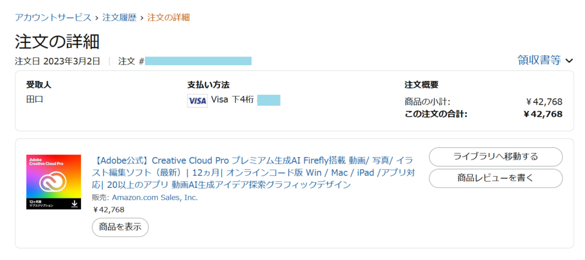Viewport: 585px width, 260px height.
Task: Write a review via 商品レビューを書く
Action: [495, 178]
